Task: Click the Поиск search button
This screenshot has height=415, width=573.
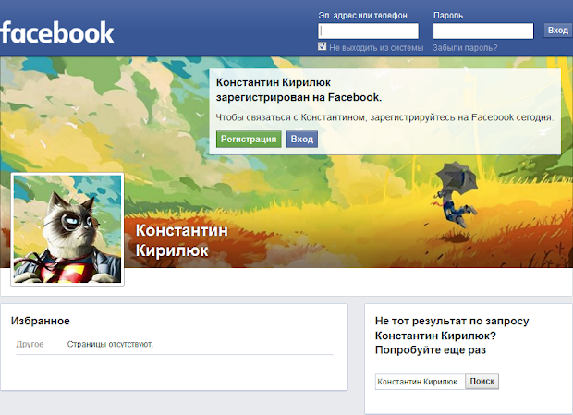Action: click(x=482, y=382)
